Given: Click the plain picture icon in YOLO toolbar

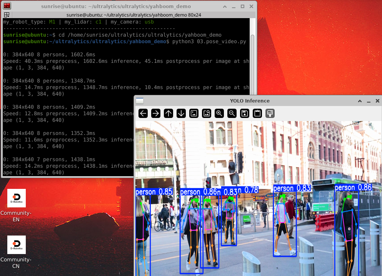Looking at the screenshot, I should coord(194,113).
